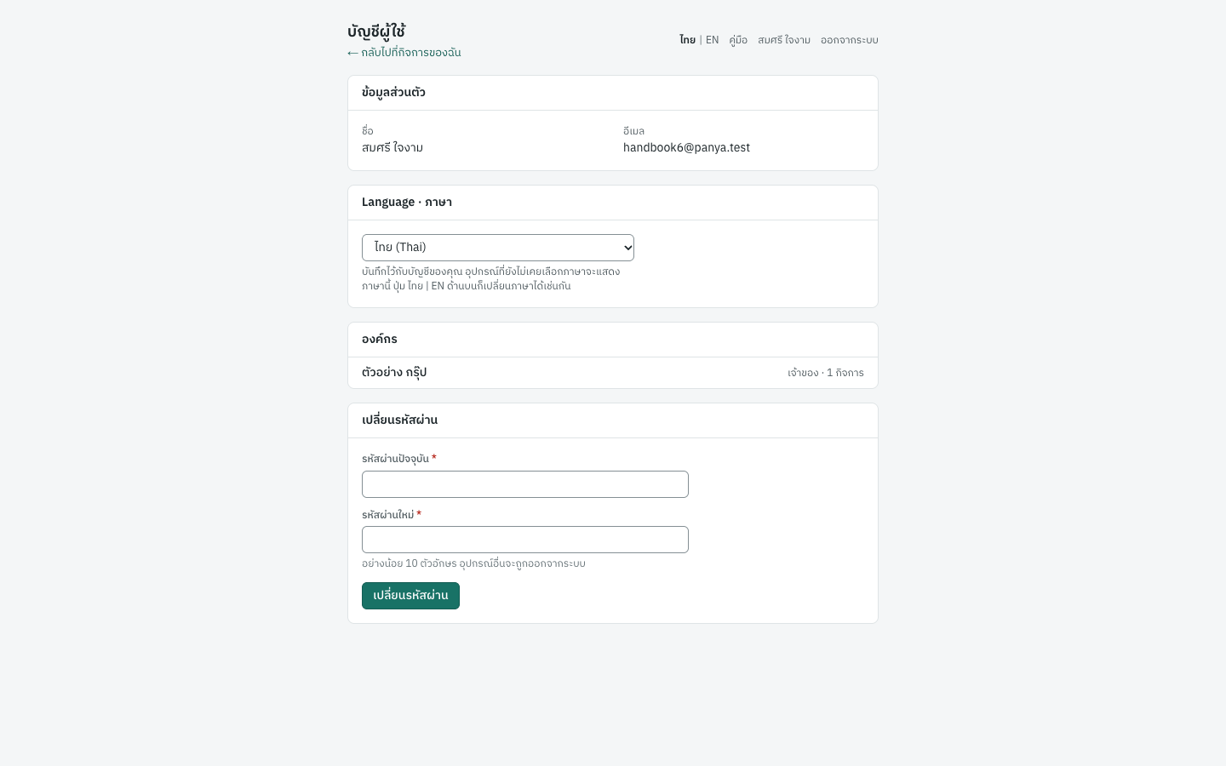This screenshot has width=1226, height=766.
Task: Select the รหัสผ่านปัจจุบัน field label
Action: [395, 459]
